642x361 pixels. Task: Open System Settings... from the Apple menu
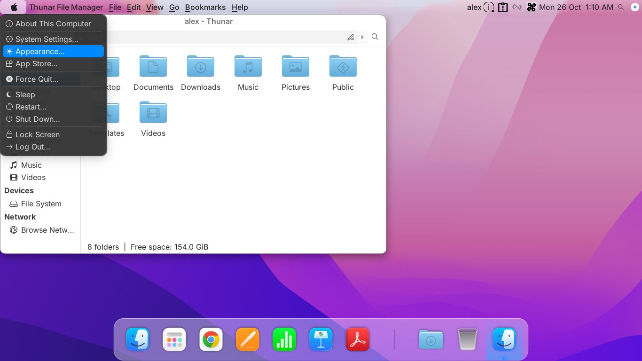tap(53, 39)
